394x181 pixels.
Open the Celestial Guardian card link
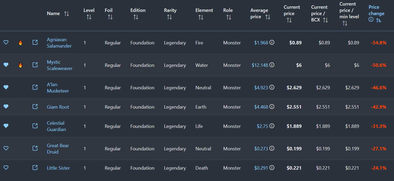click(56, 126)
